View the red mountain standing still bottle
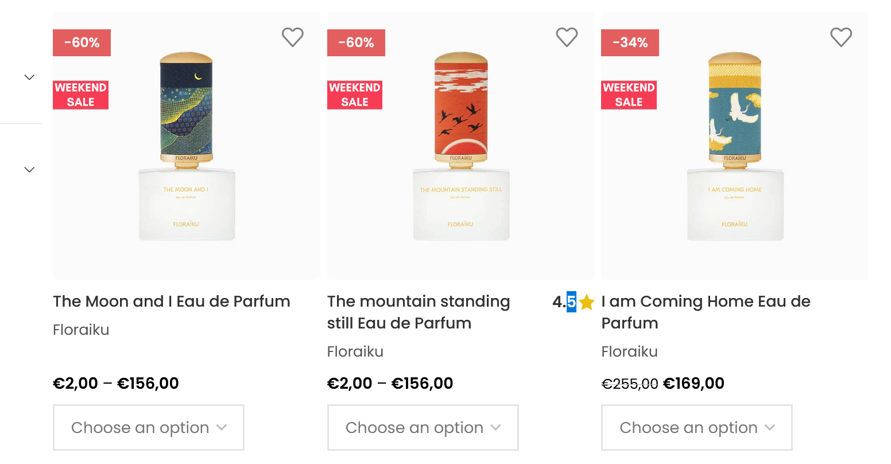The height and width of the screenshot is (464, 891). coord(461,146)
